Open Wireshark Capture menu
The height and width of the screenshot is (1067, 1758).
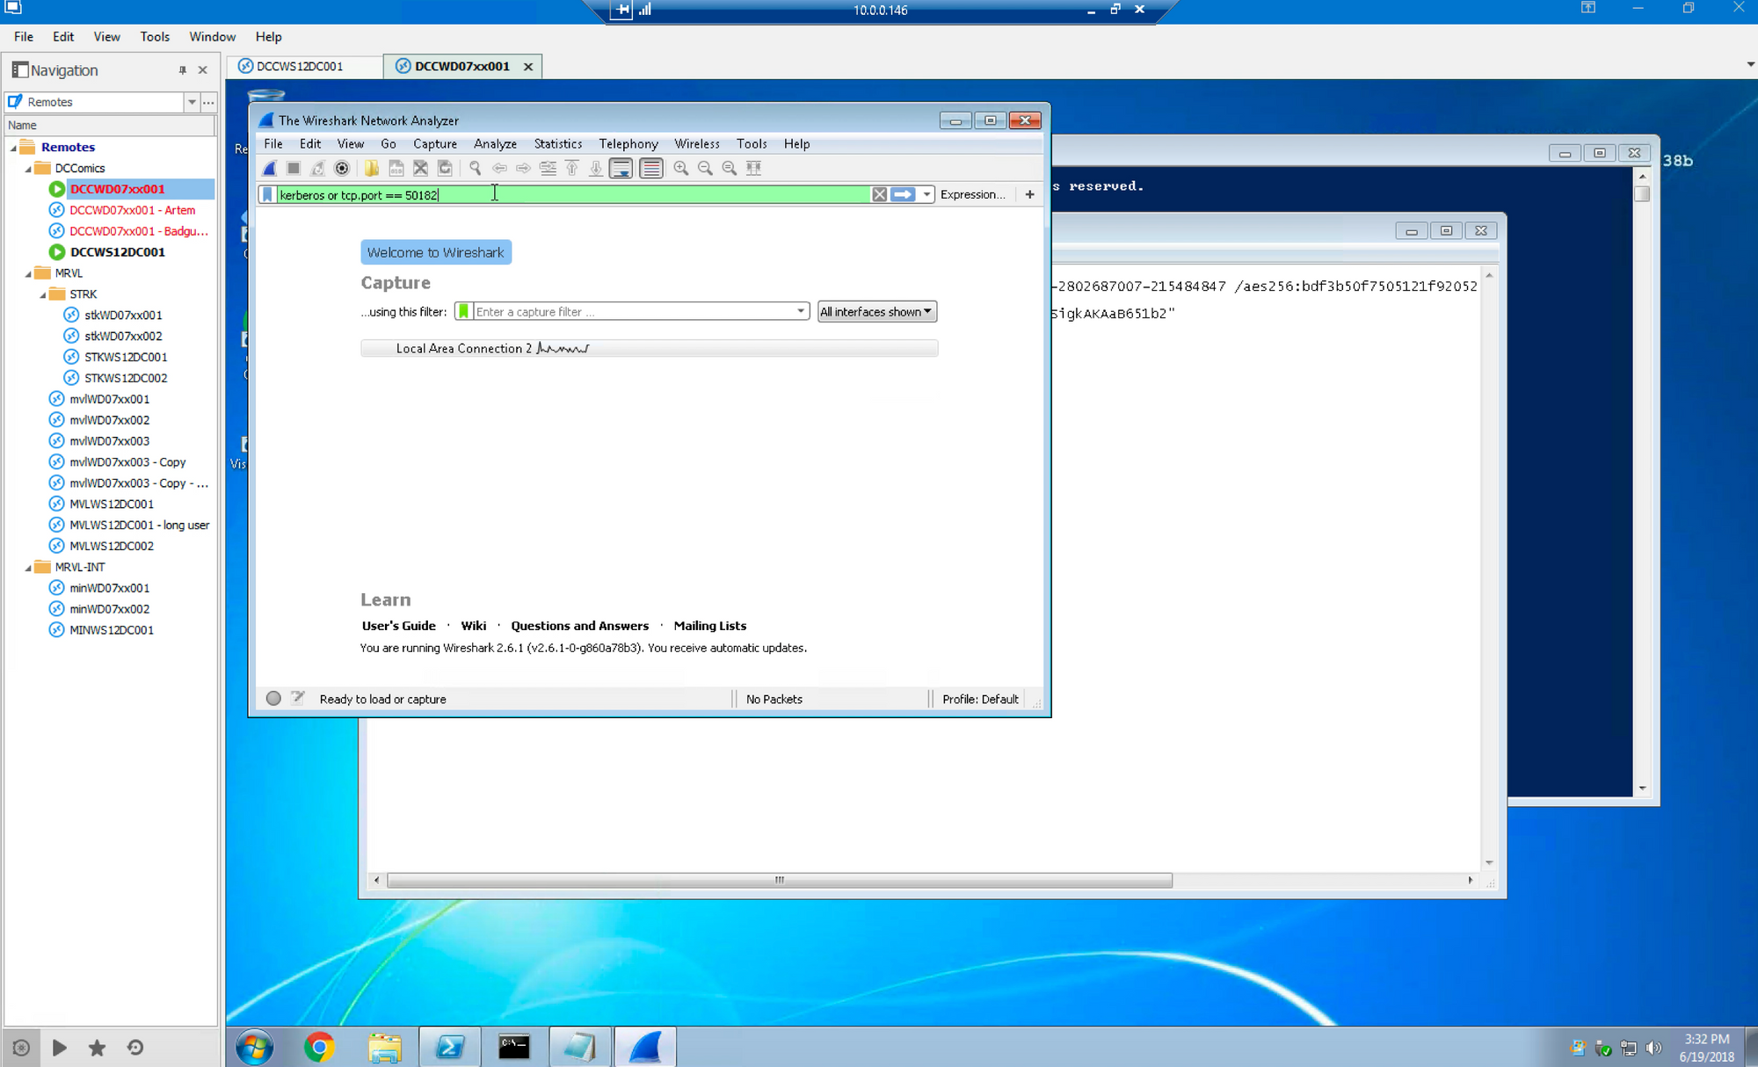tap(435, 143)
